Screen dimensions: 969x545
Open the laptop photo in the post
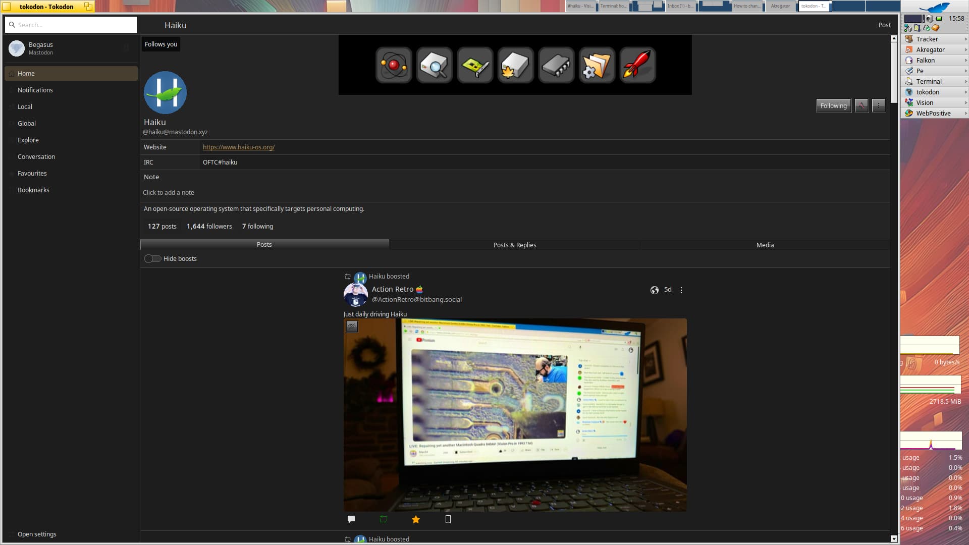point(515,415)
